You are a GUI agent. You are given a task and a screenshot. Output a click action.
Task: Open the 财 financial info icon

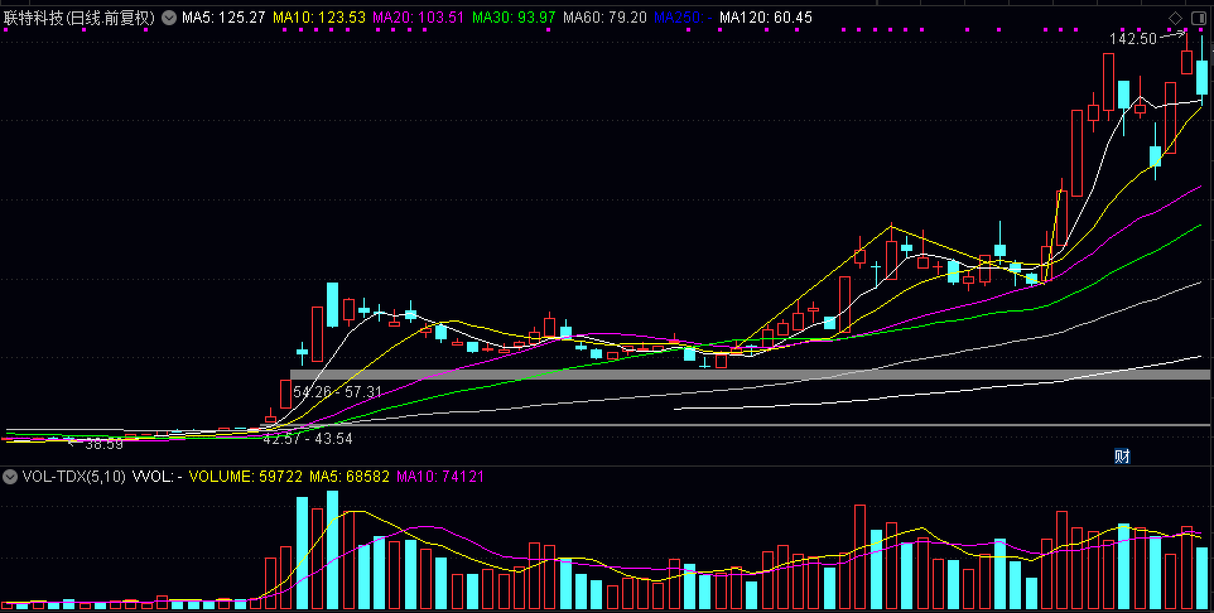pyautogui.click(x=1122, y=456)
